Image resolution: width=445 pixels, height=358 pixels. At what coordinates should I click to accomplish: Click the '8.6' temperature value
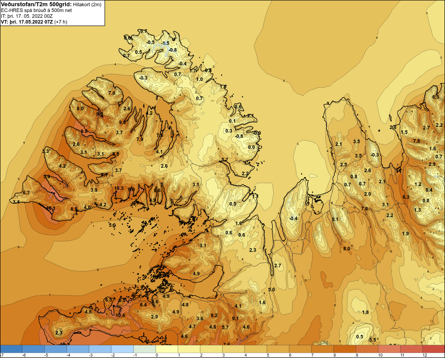click(x=157, y=190)
